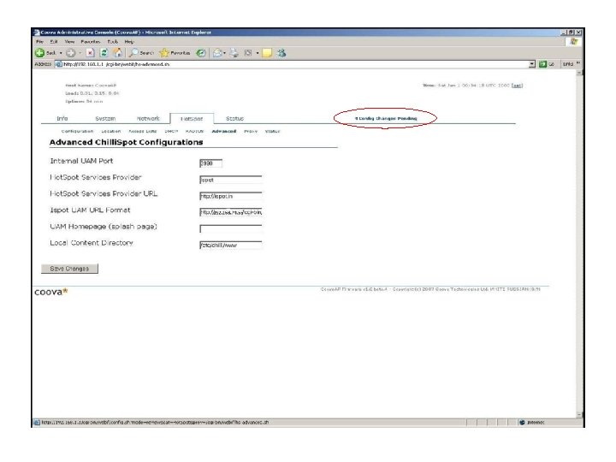Open the DHCP sub-tab link
This screenshot has height=462, width=616.
coord(171,131)
